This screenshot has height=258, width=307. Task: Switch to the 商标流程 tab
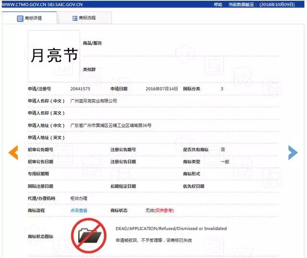point(84,18)
